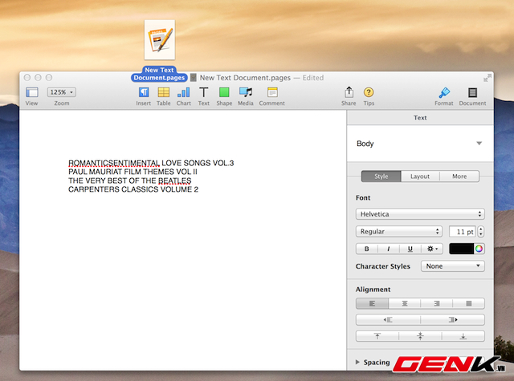Open advanced text options gear
This screenshot has width=514, height=381.
(432, 249)
